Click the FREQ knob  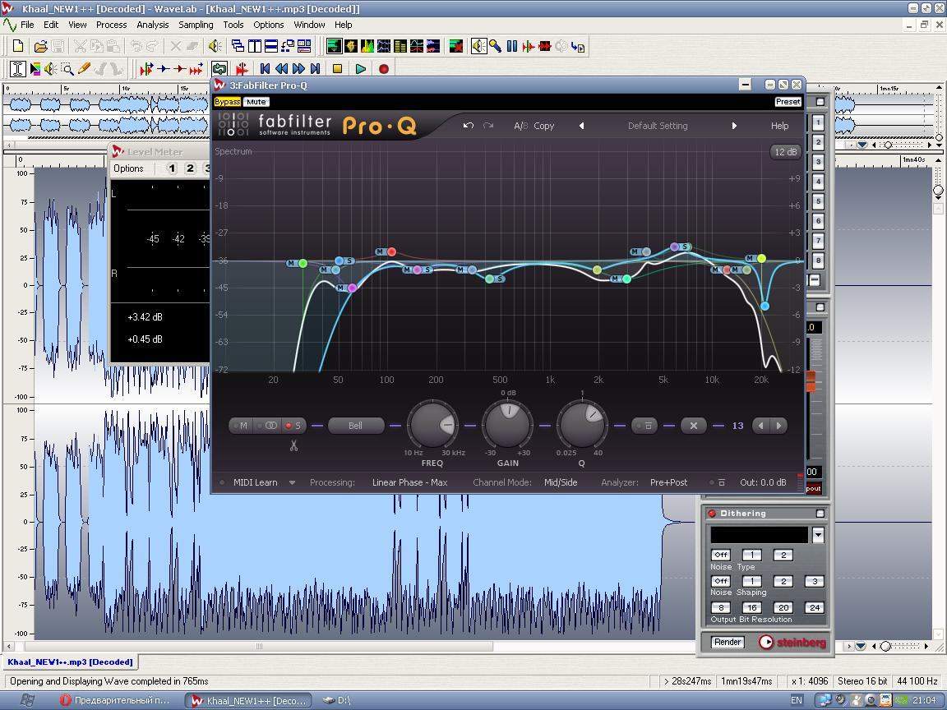coord(432,425)
